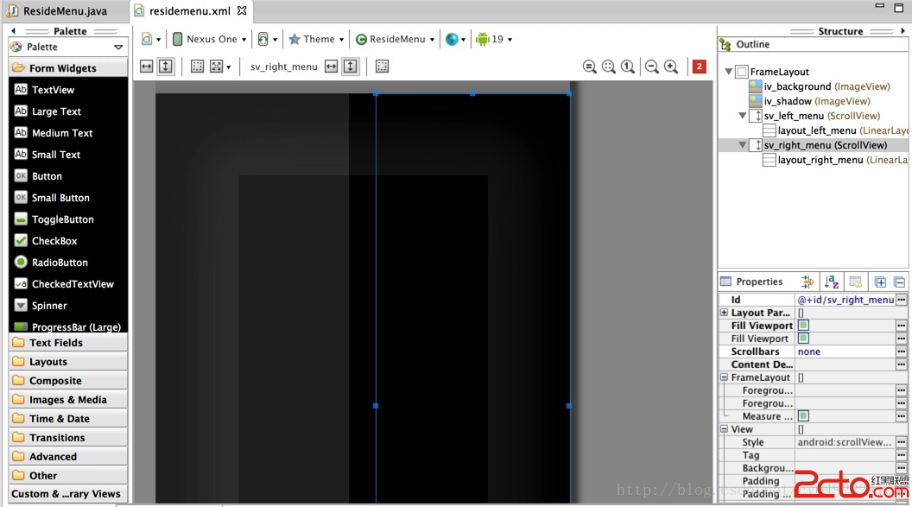Open the Images & Media palette category
The width and height of the screenshot is (912, 507).
68,399
